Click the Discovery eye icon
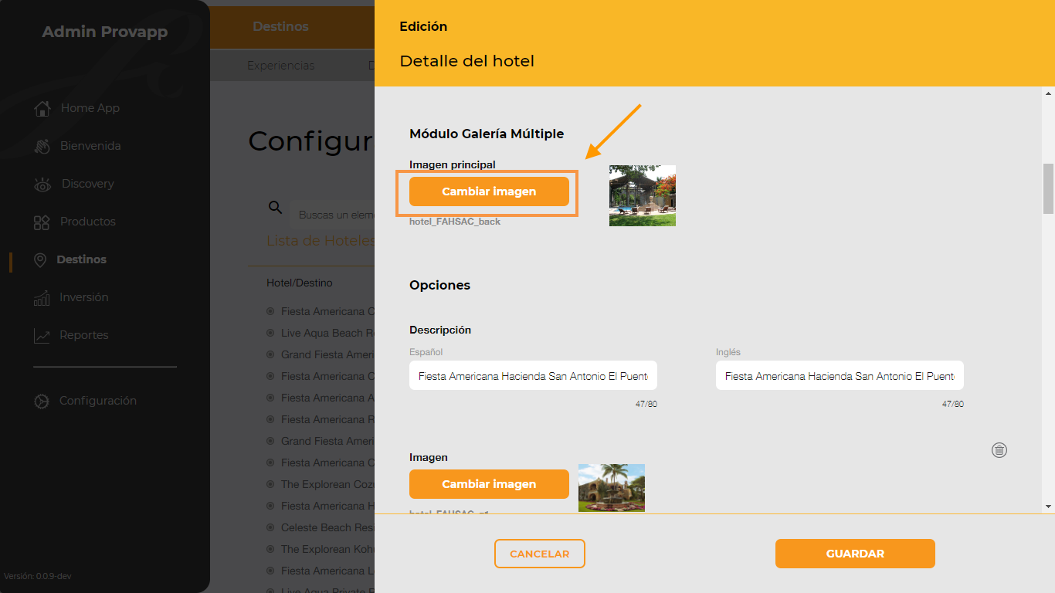Viewport: 1055px width, 593px height. [x=42, y=184]
